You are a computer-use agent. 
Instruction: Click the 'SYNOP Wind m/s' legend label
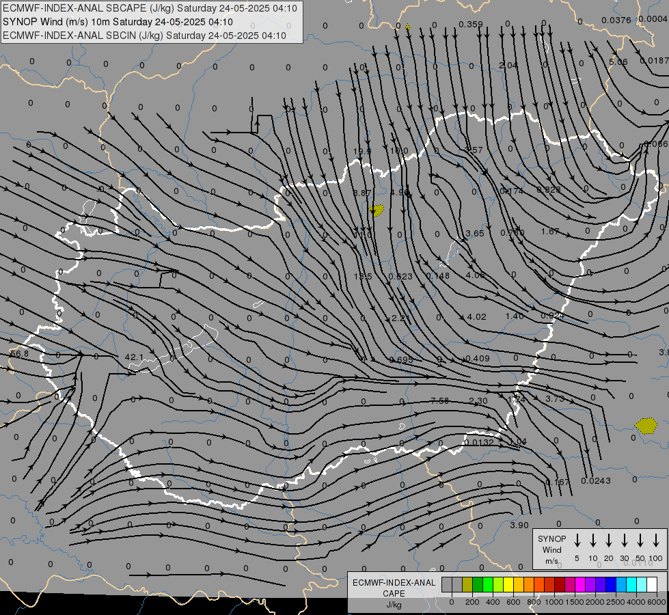pyautogui.click(x=551, y=549)
